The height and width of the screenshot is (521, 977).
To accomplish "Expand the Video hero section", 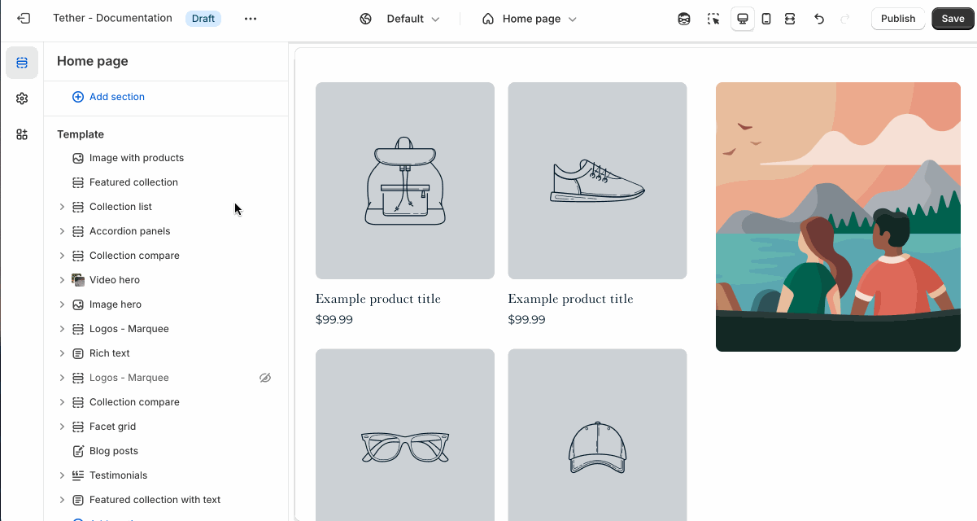I will click(x=62, y=280).
